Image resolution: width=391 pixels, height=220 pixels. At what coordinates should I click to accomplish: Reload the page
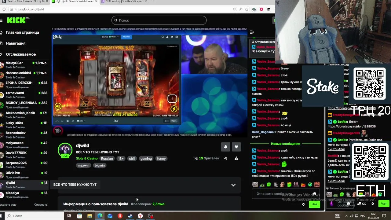coord(4,9)
